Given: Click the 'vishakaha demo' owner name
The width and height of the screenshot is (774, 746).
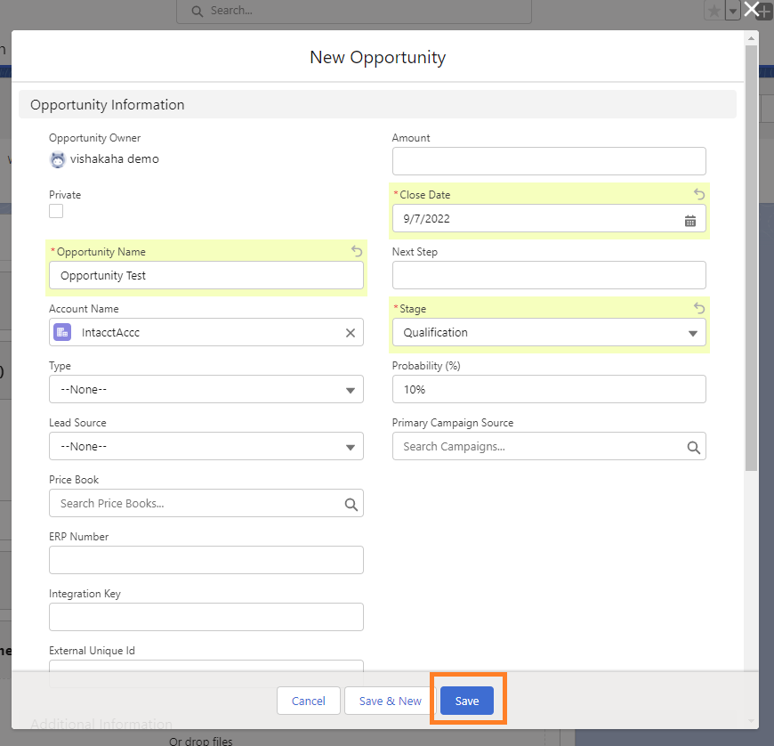Looking at the screenshot, I should (x=115, y=159).
